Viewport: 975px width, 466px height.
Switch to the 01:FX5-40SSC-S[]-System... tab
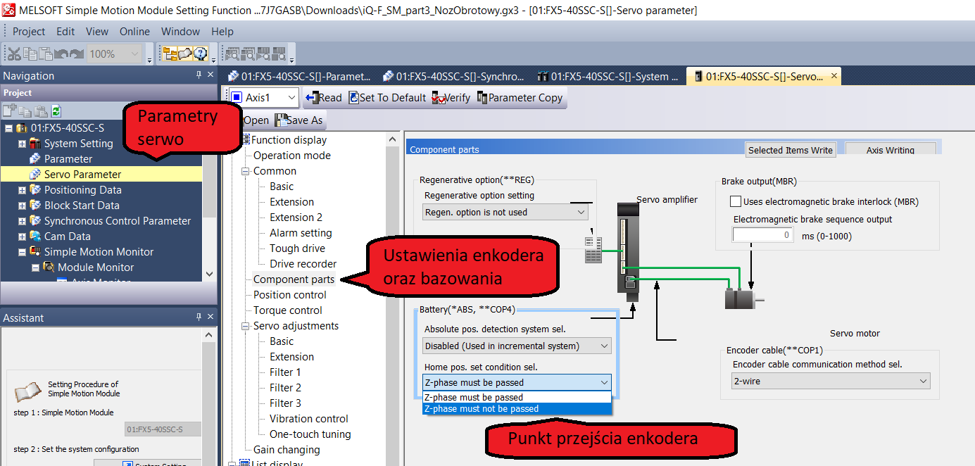[608, 77]
